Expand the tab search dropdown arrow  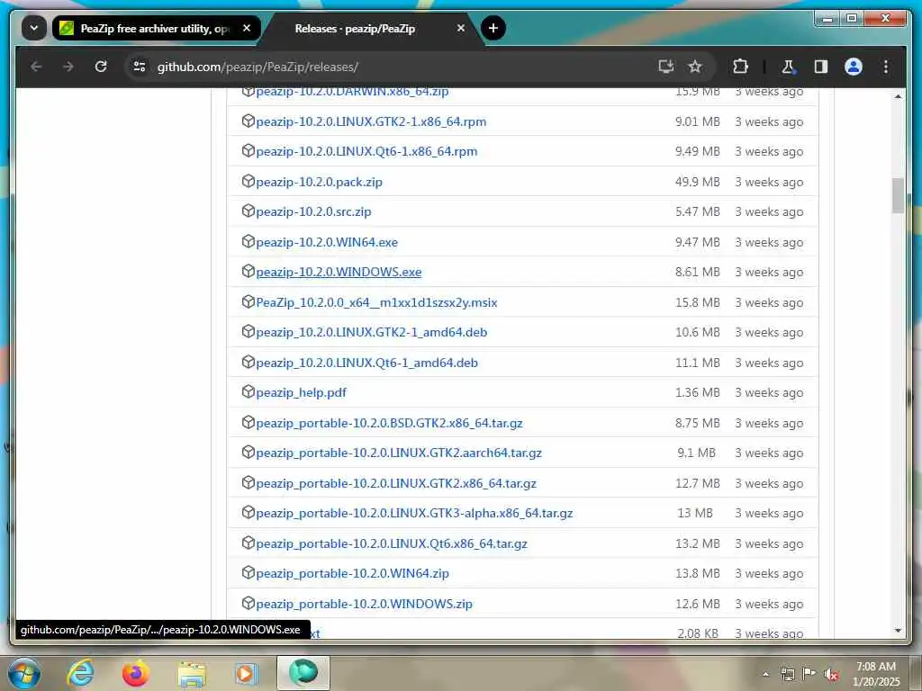coord(34,28)
